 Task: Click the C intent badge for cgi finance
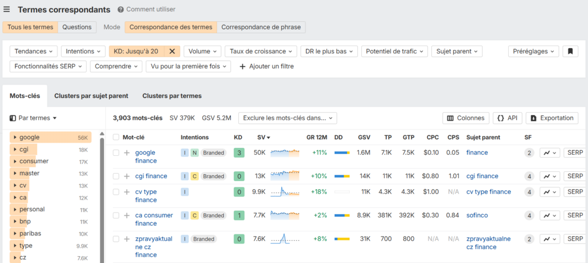[x=194, y=176]
